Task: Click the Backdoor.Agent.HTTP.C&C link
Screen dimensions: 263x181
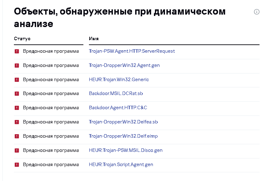Action: point(118,108)
